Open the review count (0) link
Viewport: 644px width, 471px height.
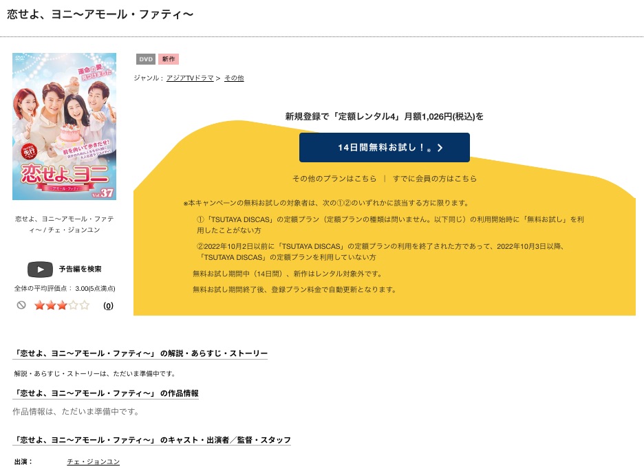pos(109,306)
